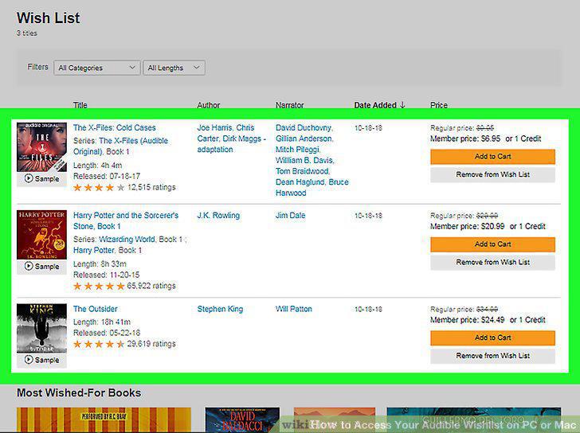Sort by Title column header
580x433 pixels.
80,105
